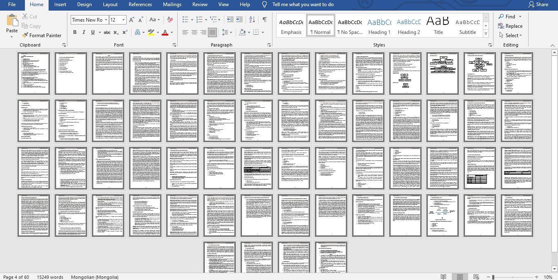The width and height of the screenshot is (558, 280).
Task: Increase paragraph indent
Action: click(240, 20)
